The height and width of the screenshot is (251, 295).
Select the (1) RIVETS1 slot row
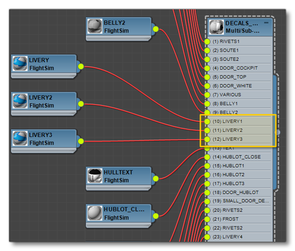(x=240, y=42)
